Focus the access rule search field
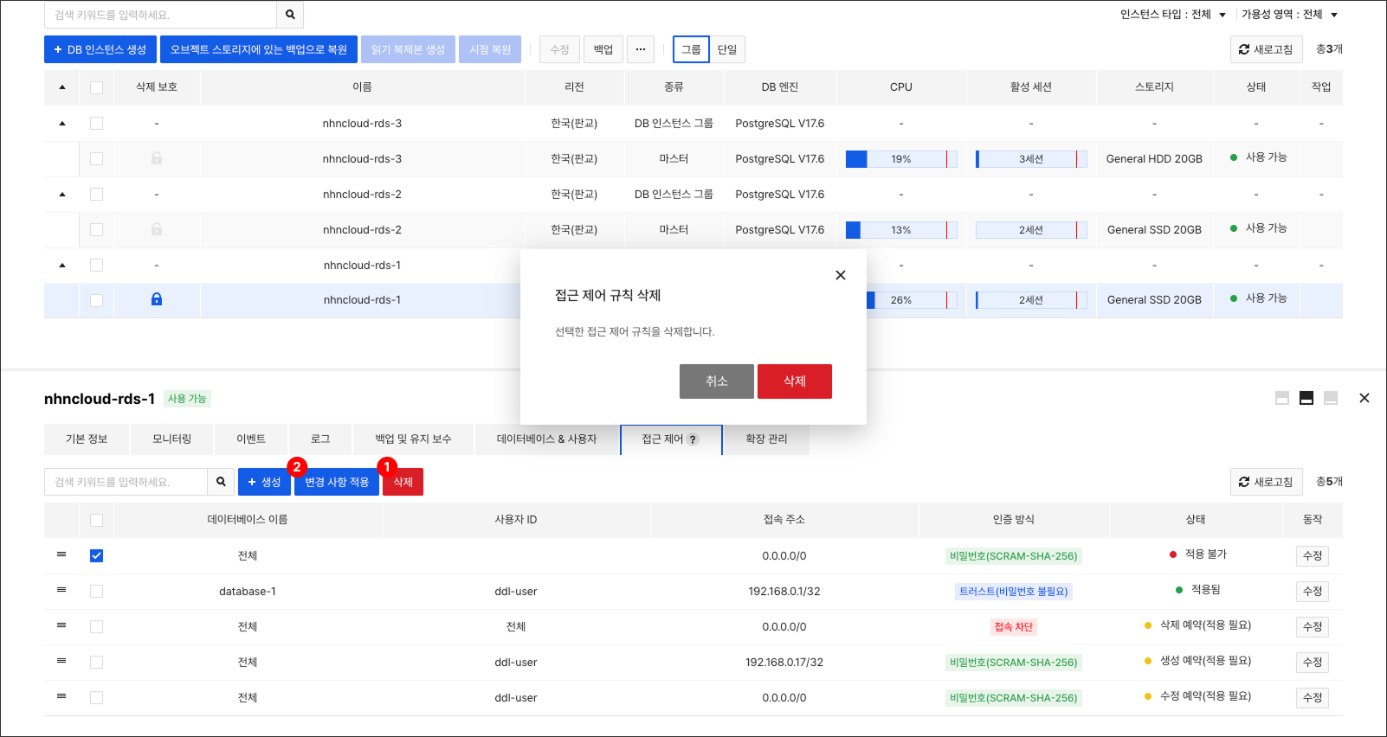 pyautogui.click(x=126, y=482)
